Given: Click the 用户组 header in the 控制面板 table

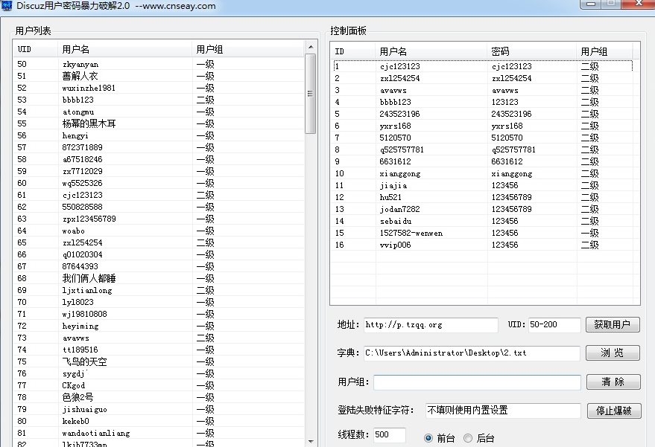Looking at the screenshot, I should pos(604,52).
